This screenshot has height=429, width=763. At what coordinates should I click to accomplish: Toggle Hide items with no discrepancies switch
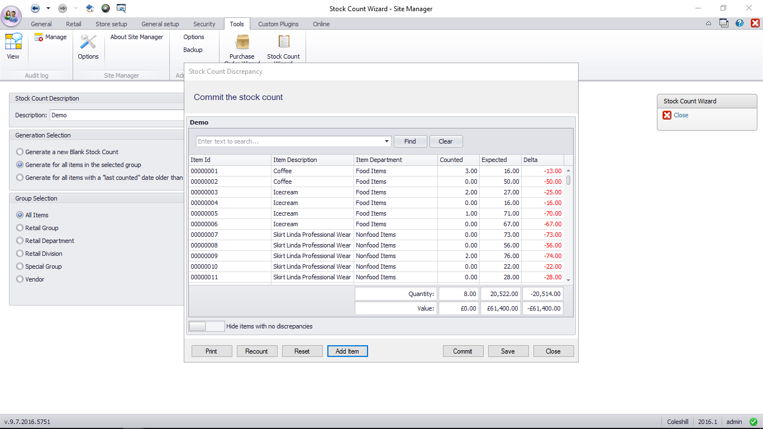(x=207, y=326)
